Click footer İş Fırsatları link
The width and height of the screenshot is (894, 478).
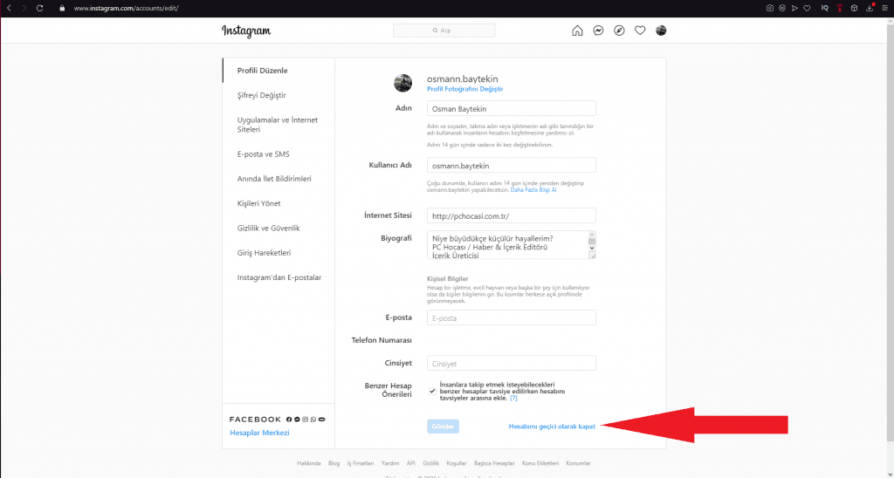pyautogui.click(x=361, y=463)
